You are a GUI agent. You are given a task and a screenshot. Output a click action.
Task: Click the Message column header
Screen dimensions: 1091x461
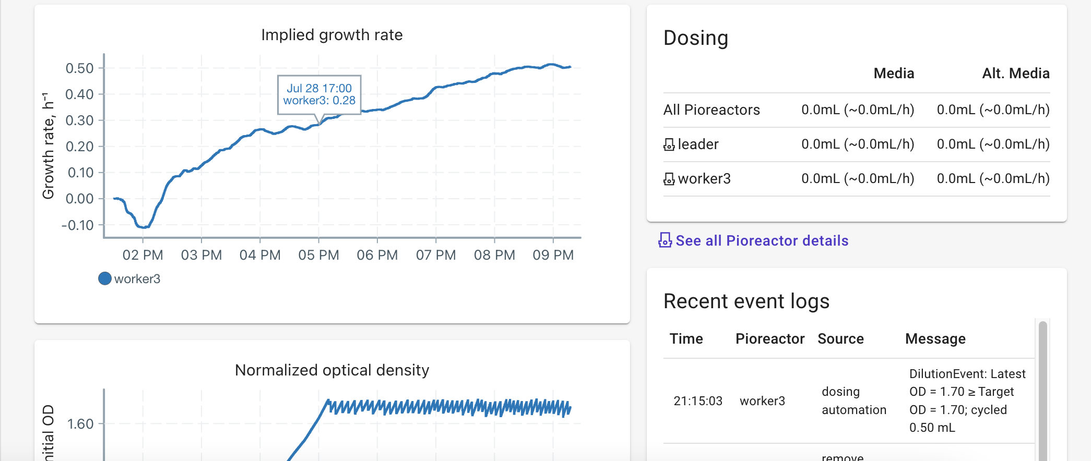pos(935,338)
